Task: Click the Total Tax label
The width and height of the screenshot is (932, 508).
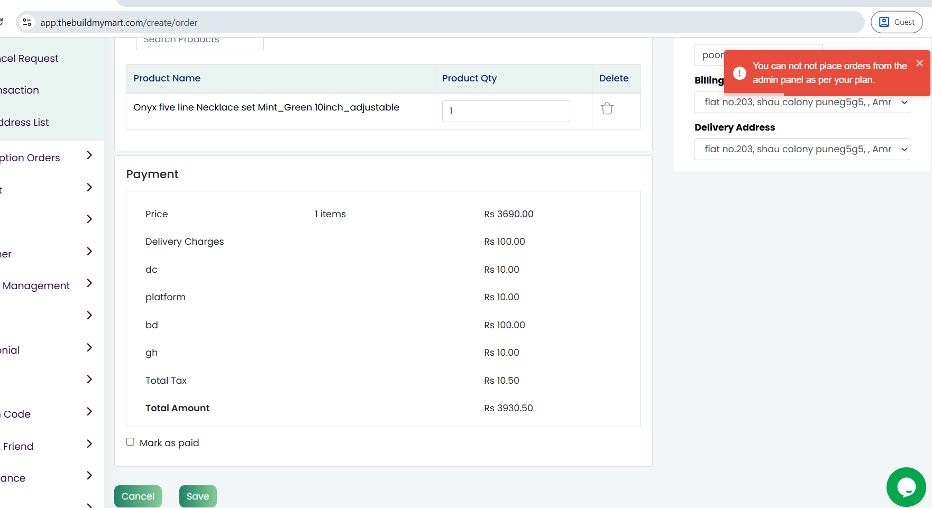Action: click(x=166, y=381)
